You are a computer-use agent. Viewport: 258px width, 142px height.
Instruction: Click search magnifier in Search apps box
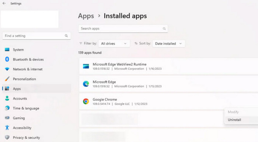point(164,29)
